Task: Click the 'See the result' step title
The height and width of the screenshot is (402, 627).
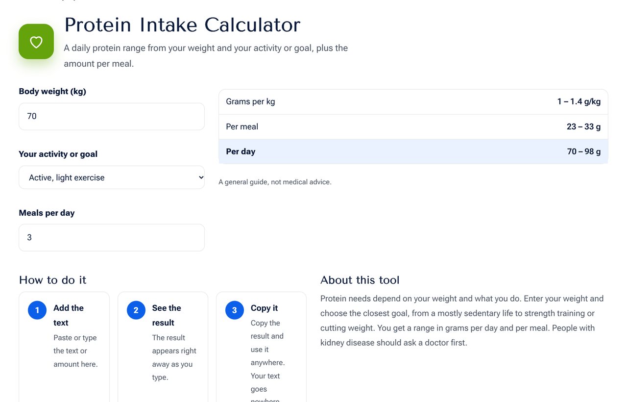Action: pyautogui.click(x=167, y=315)
